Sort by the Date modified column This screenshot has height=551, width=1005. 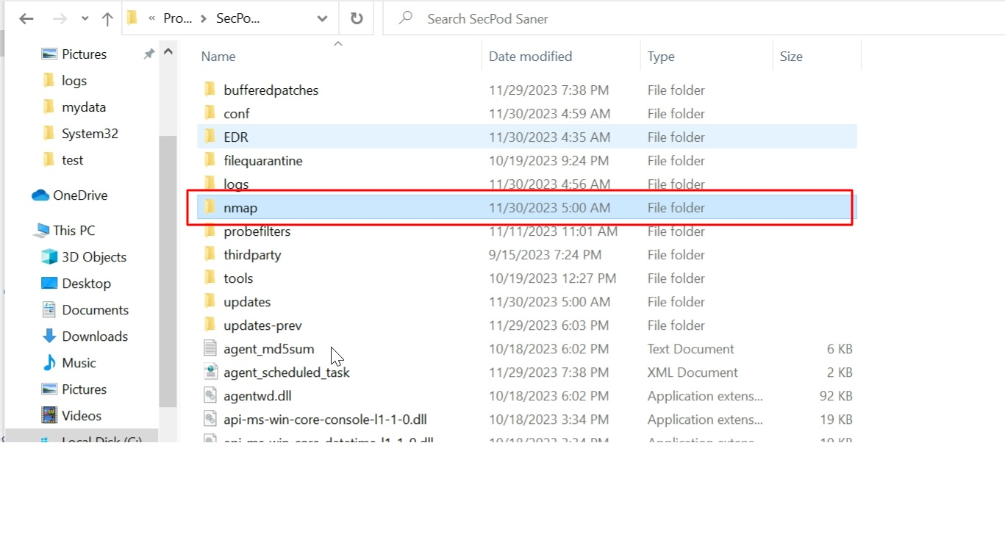(530, 57)
